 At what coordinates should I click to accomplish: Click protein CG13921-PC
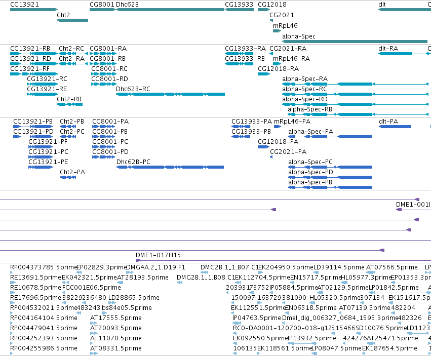click(x=41, y=157)
